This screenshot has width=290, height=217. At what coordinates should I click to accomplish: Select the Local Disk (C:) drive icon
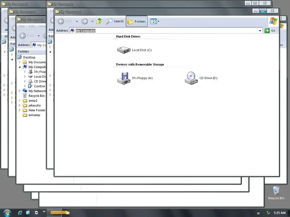[123, 50]
